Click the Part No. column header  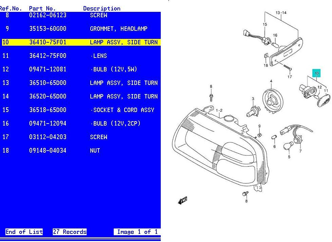(42, 8)
